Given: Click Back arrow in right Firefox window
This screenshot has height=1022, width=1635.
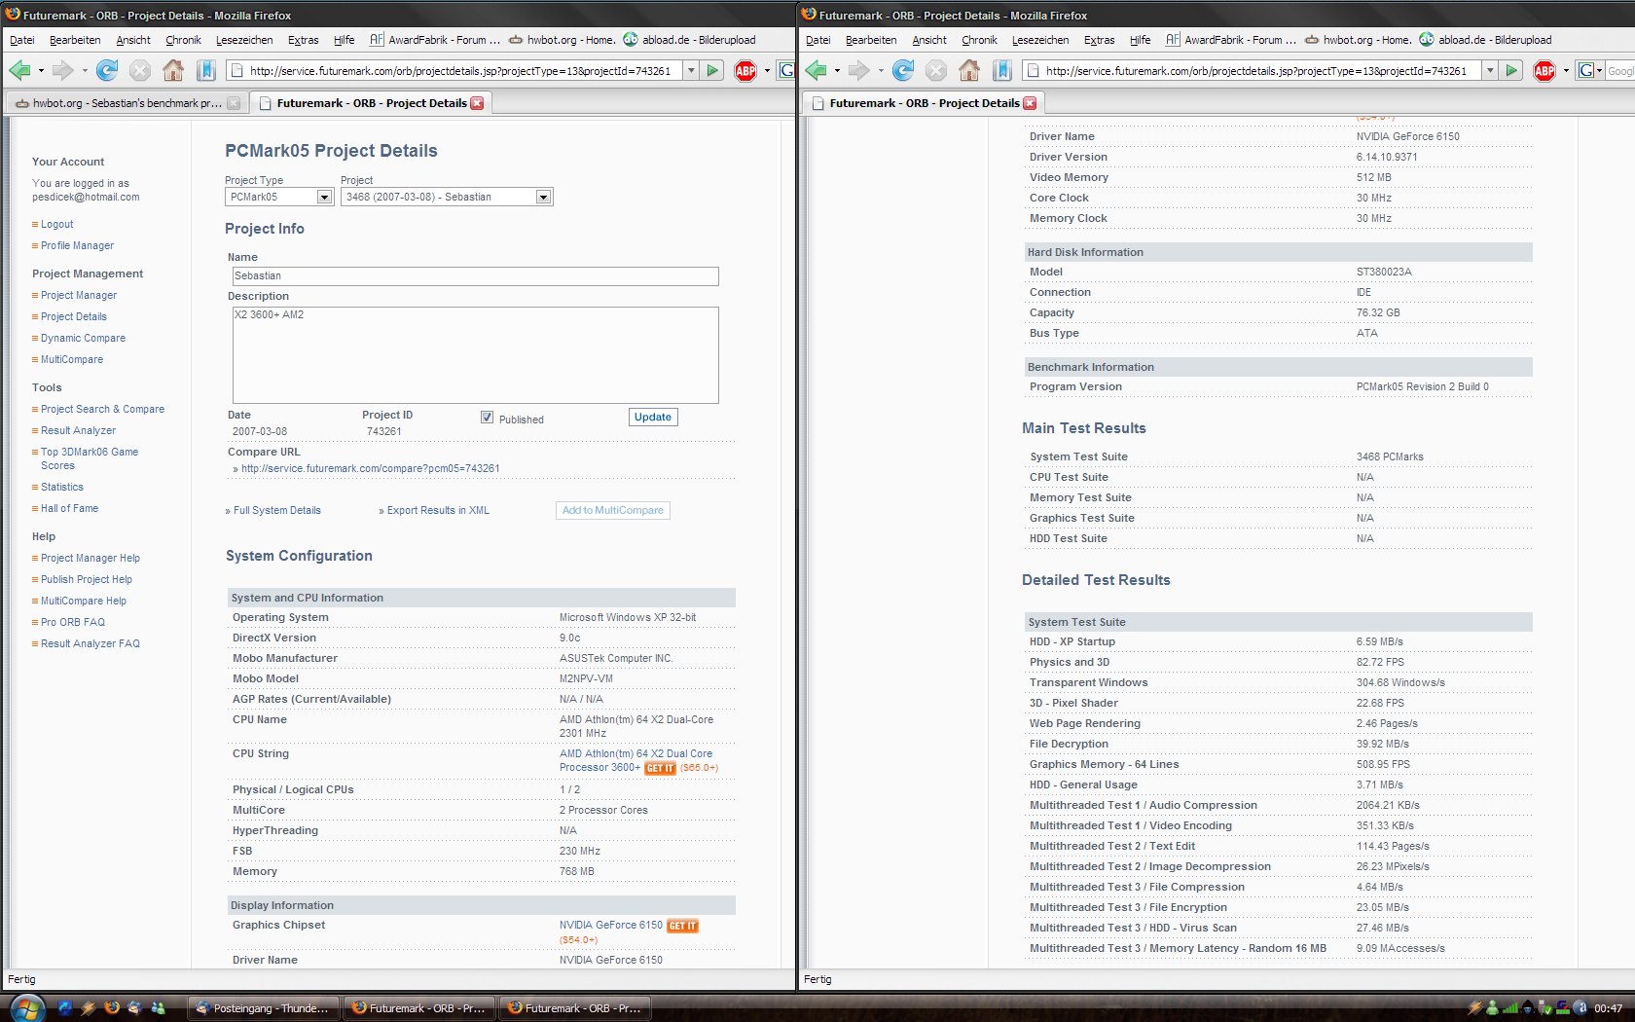Looking at the screenshot, I should (x=816, y=70).
